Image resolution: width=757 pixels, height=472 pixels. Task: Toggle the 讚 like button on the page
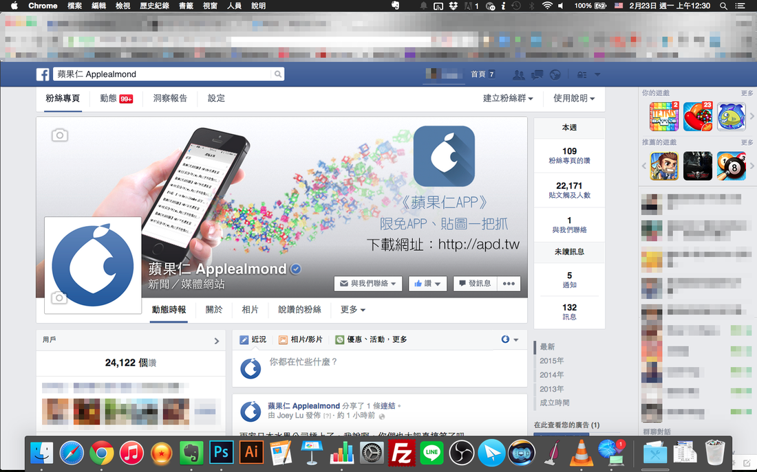point(428,284)
